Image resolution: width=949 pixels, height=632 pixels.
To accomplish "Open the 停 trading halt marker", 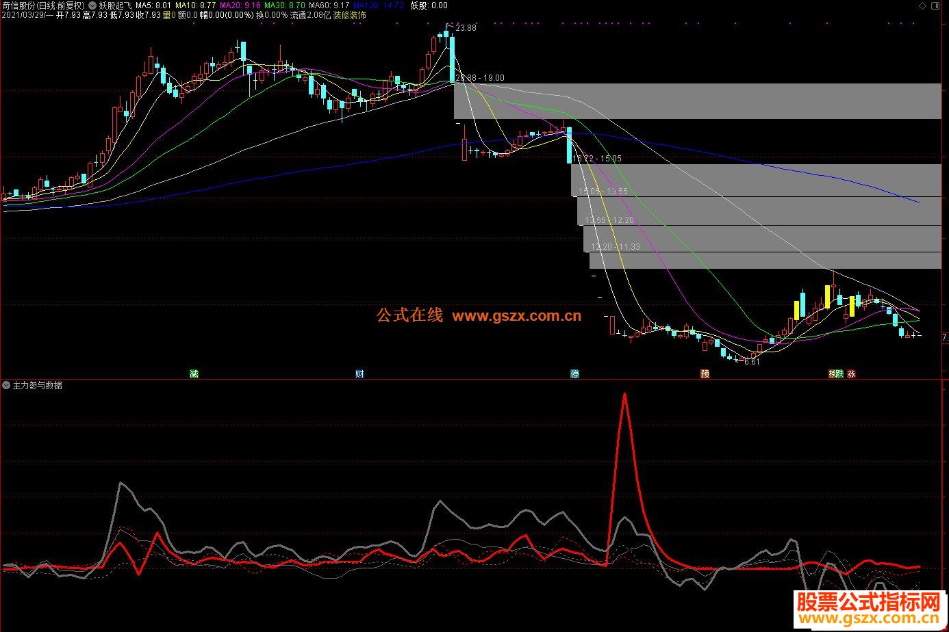I will coord(575,373).
